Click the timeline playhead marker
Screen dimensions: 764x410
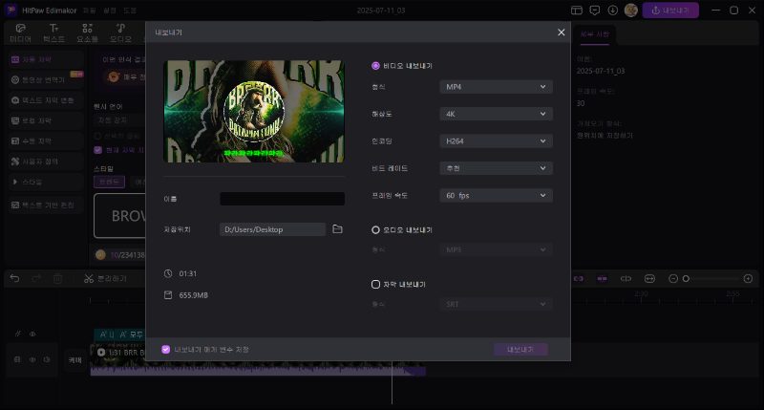tap(392, 382)
